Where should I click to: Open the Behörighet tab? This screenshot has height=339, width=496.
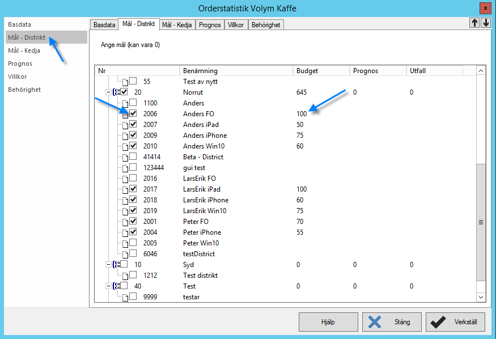(x=266, y=25)
